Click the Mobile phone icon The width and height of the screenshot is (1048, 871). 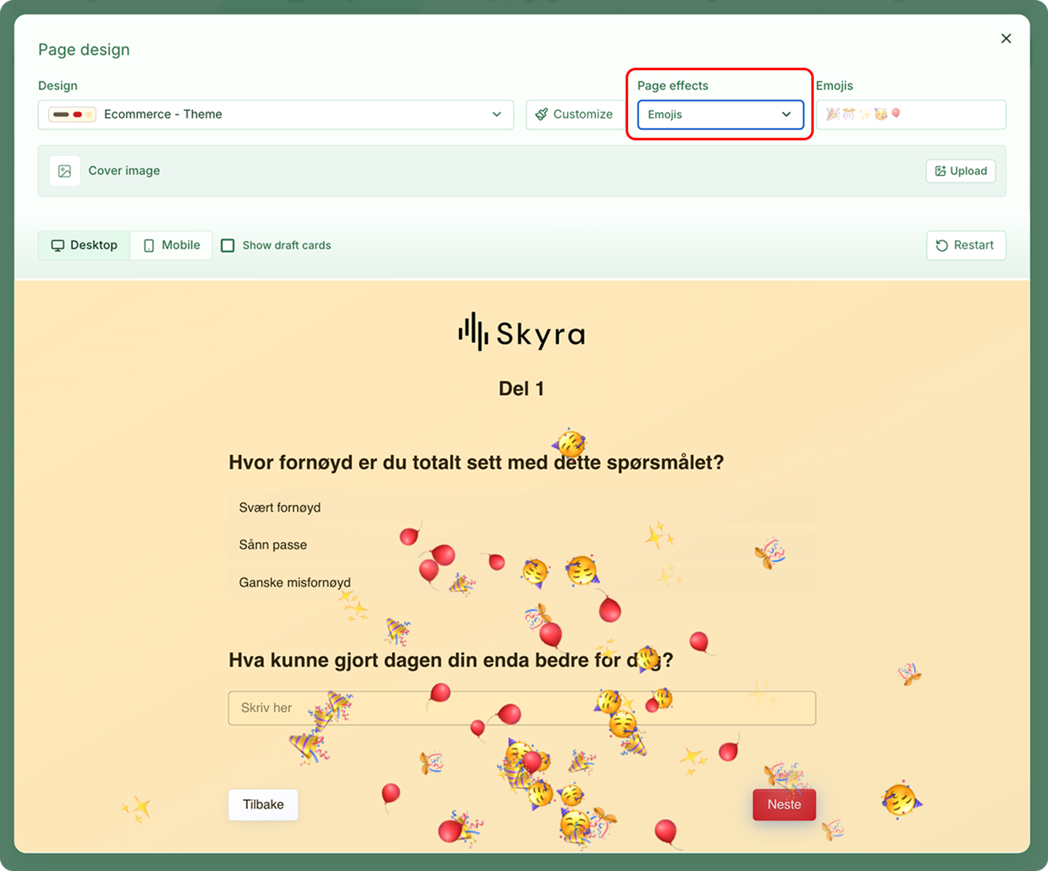[x=149, y=246]
